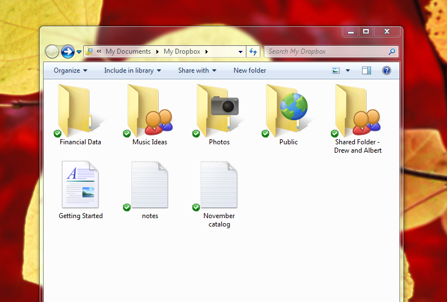The width and height of the screenshot is (447, 302).
Task: Minimize the My Dropbox window
Action: [351, 31]
